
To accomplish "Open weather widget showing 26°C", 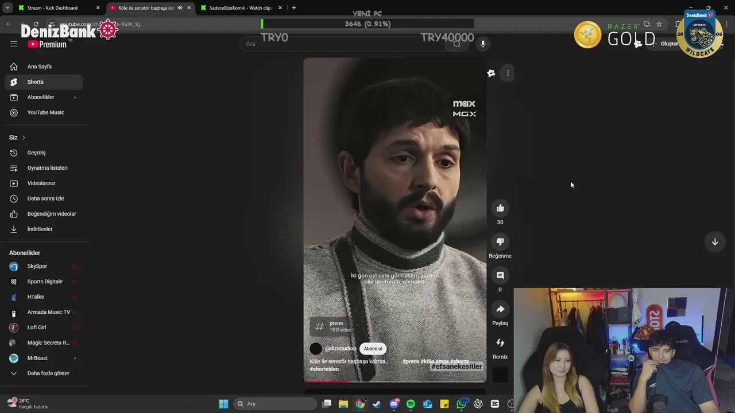I will coord(29,404).
